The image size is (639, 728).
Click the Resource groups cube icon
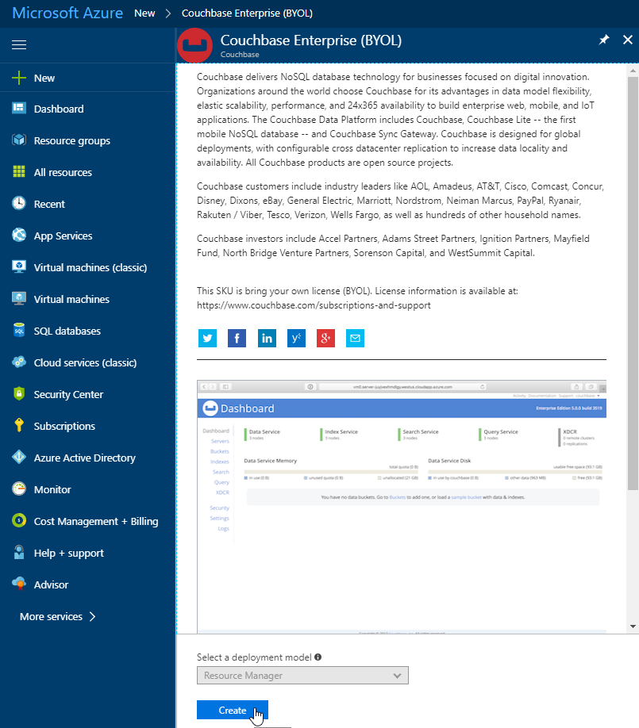click(x=19, y=140)
